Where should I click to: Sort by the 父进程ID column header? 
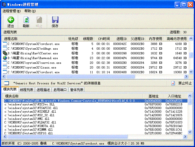(137, 39)
